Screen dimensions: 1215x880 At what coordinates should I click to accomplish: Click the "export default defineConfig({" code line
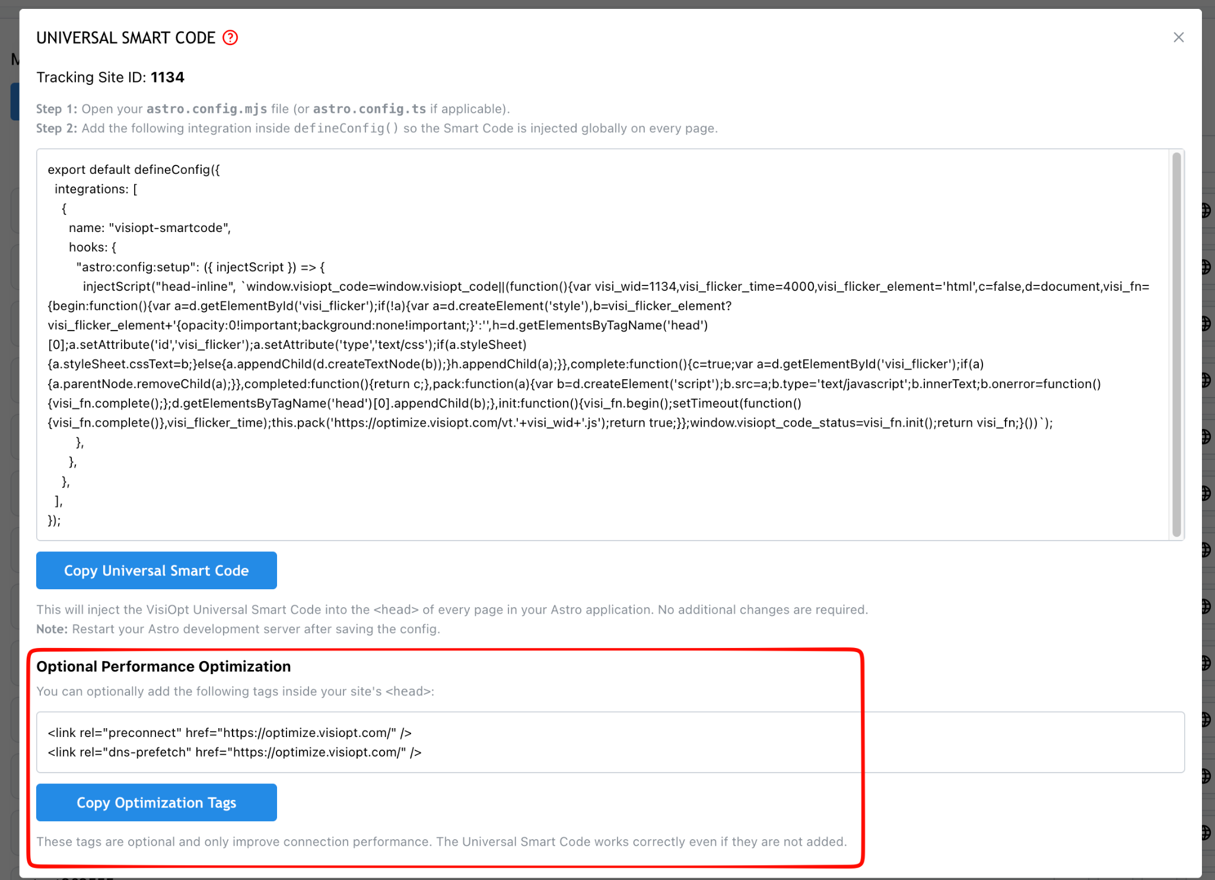click(x=134, y=170)
